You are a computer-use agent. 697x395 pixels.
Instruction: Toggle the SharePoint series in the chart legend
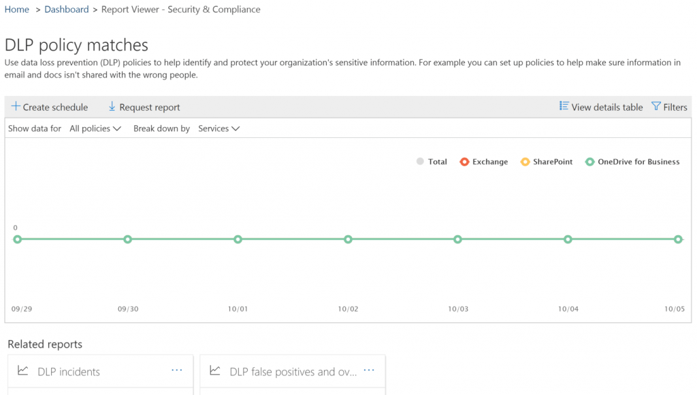point(546,162)
